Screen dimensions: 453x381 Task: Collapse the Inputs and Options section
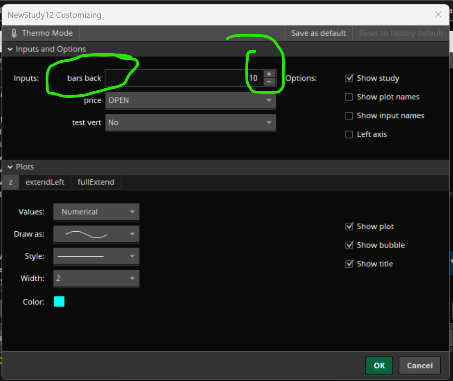(x=10, y=50)
